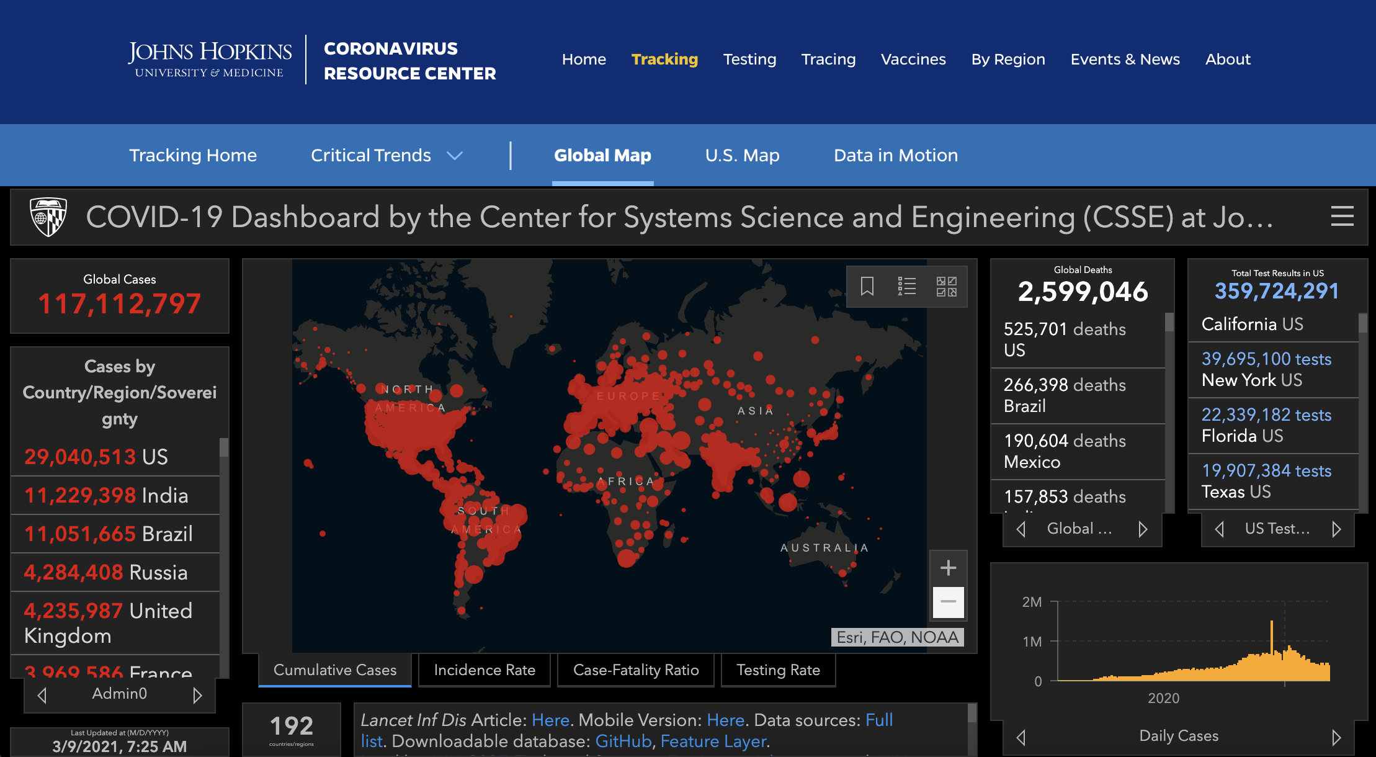Image resolution: width=1376 pixels, height=757 pixels.
Task: Open the map legend list icon
Action: (x=906, y=286)
